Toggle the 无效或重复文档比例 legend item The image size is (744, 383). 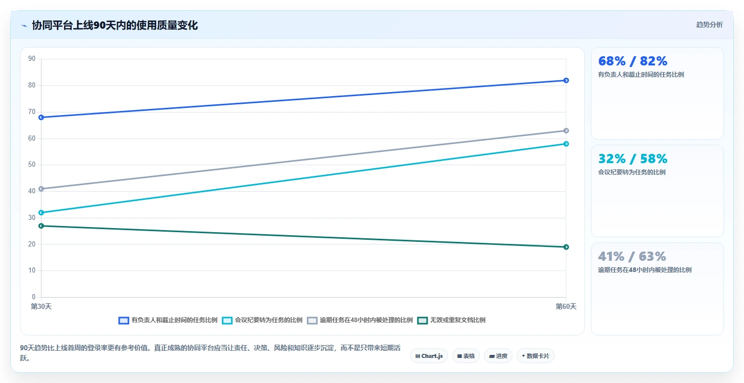click(452, 320)
